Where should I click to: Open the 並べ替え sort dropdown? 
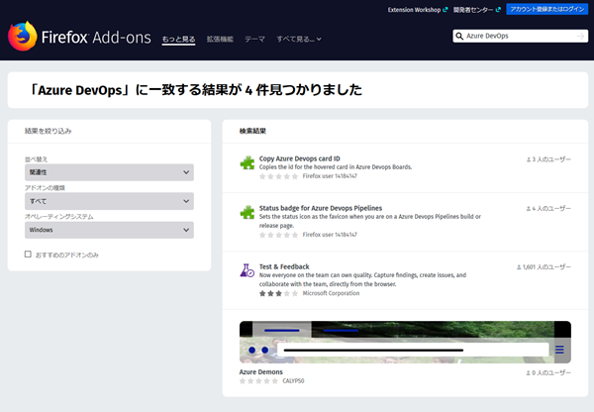(109, 172)
